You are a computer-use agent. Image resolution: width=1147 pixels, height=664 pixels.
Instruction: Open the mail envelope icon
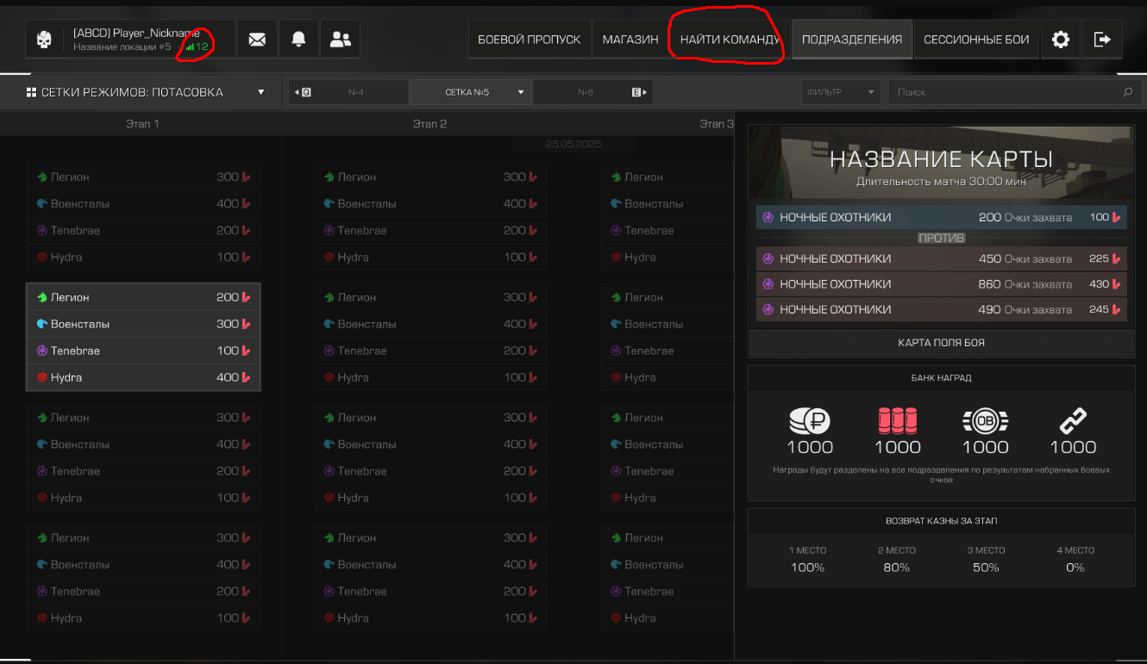257,40
